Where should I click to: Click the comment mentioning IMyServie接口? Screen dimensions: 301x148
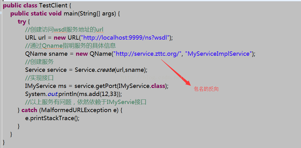(86, 102)
